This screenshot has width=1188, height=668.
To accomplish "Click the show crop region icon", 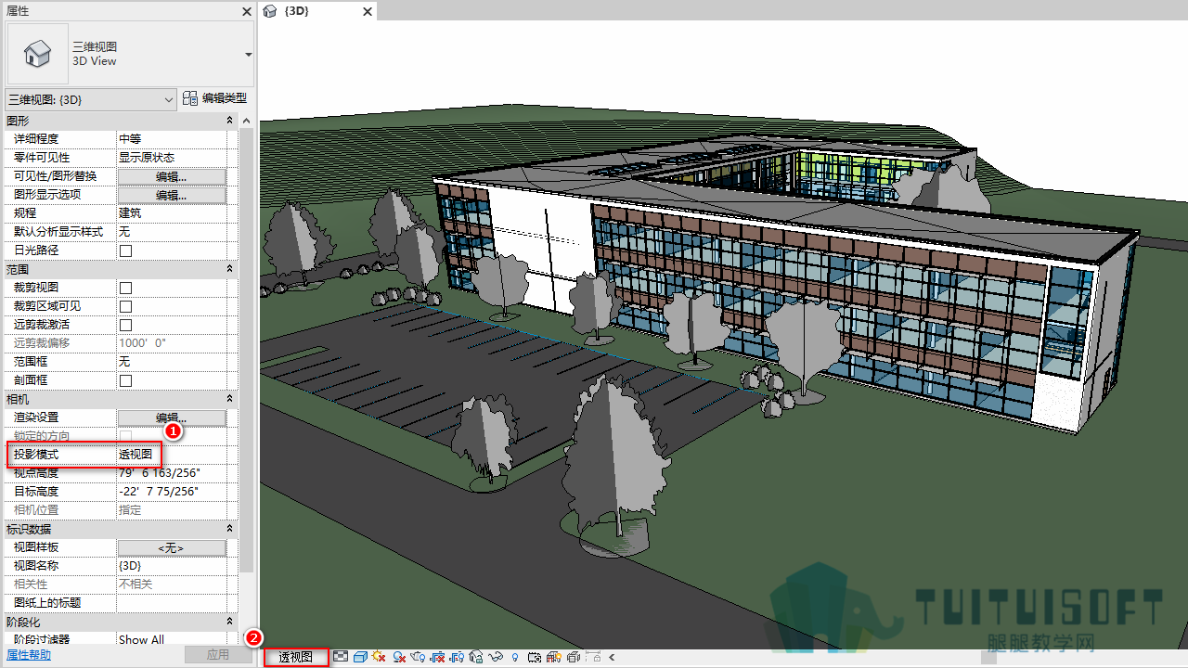I will (x=457, y=657).
